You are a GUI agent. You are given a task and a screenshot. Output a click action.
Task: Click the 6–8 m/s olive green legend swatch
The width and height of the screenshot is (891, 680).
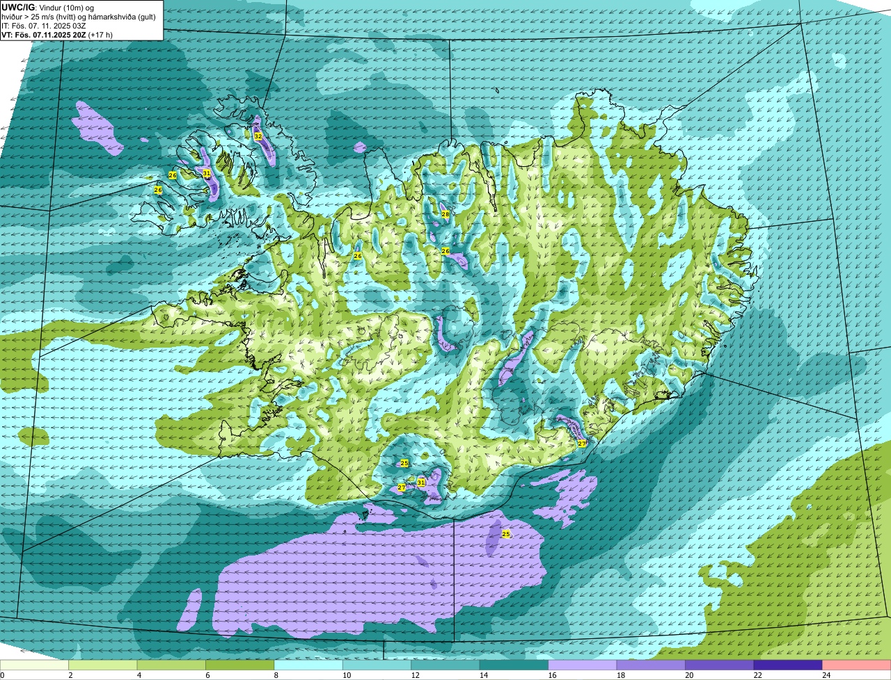(x=240, y=665)
